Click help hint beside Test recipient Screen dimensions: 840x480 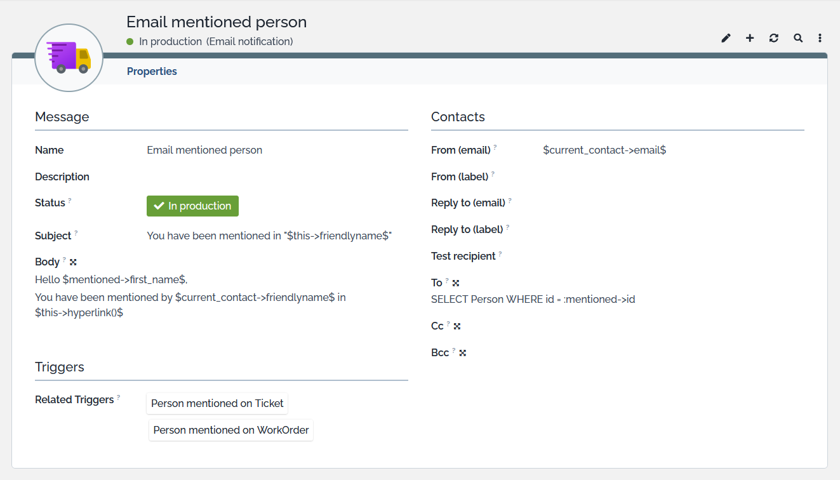[500, 254]
